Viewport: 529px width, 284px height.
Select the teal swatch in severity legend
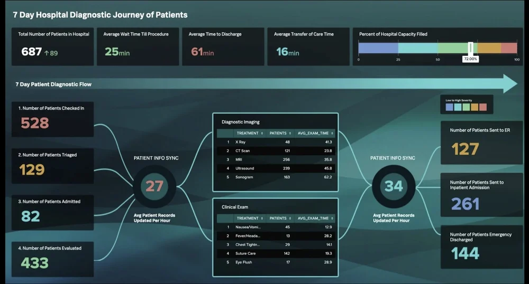[x=458, y=107]
